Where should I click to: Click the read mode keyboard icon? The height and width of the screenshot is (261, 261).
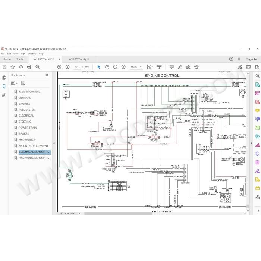click(x=159, y=67)
